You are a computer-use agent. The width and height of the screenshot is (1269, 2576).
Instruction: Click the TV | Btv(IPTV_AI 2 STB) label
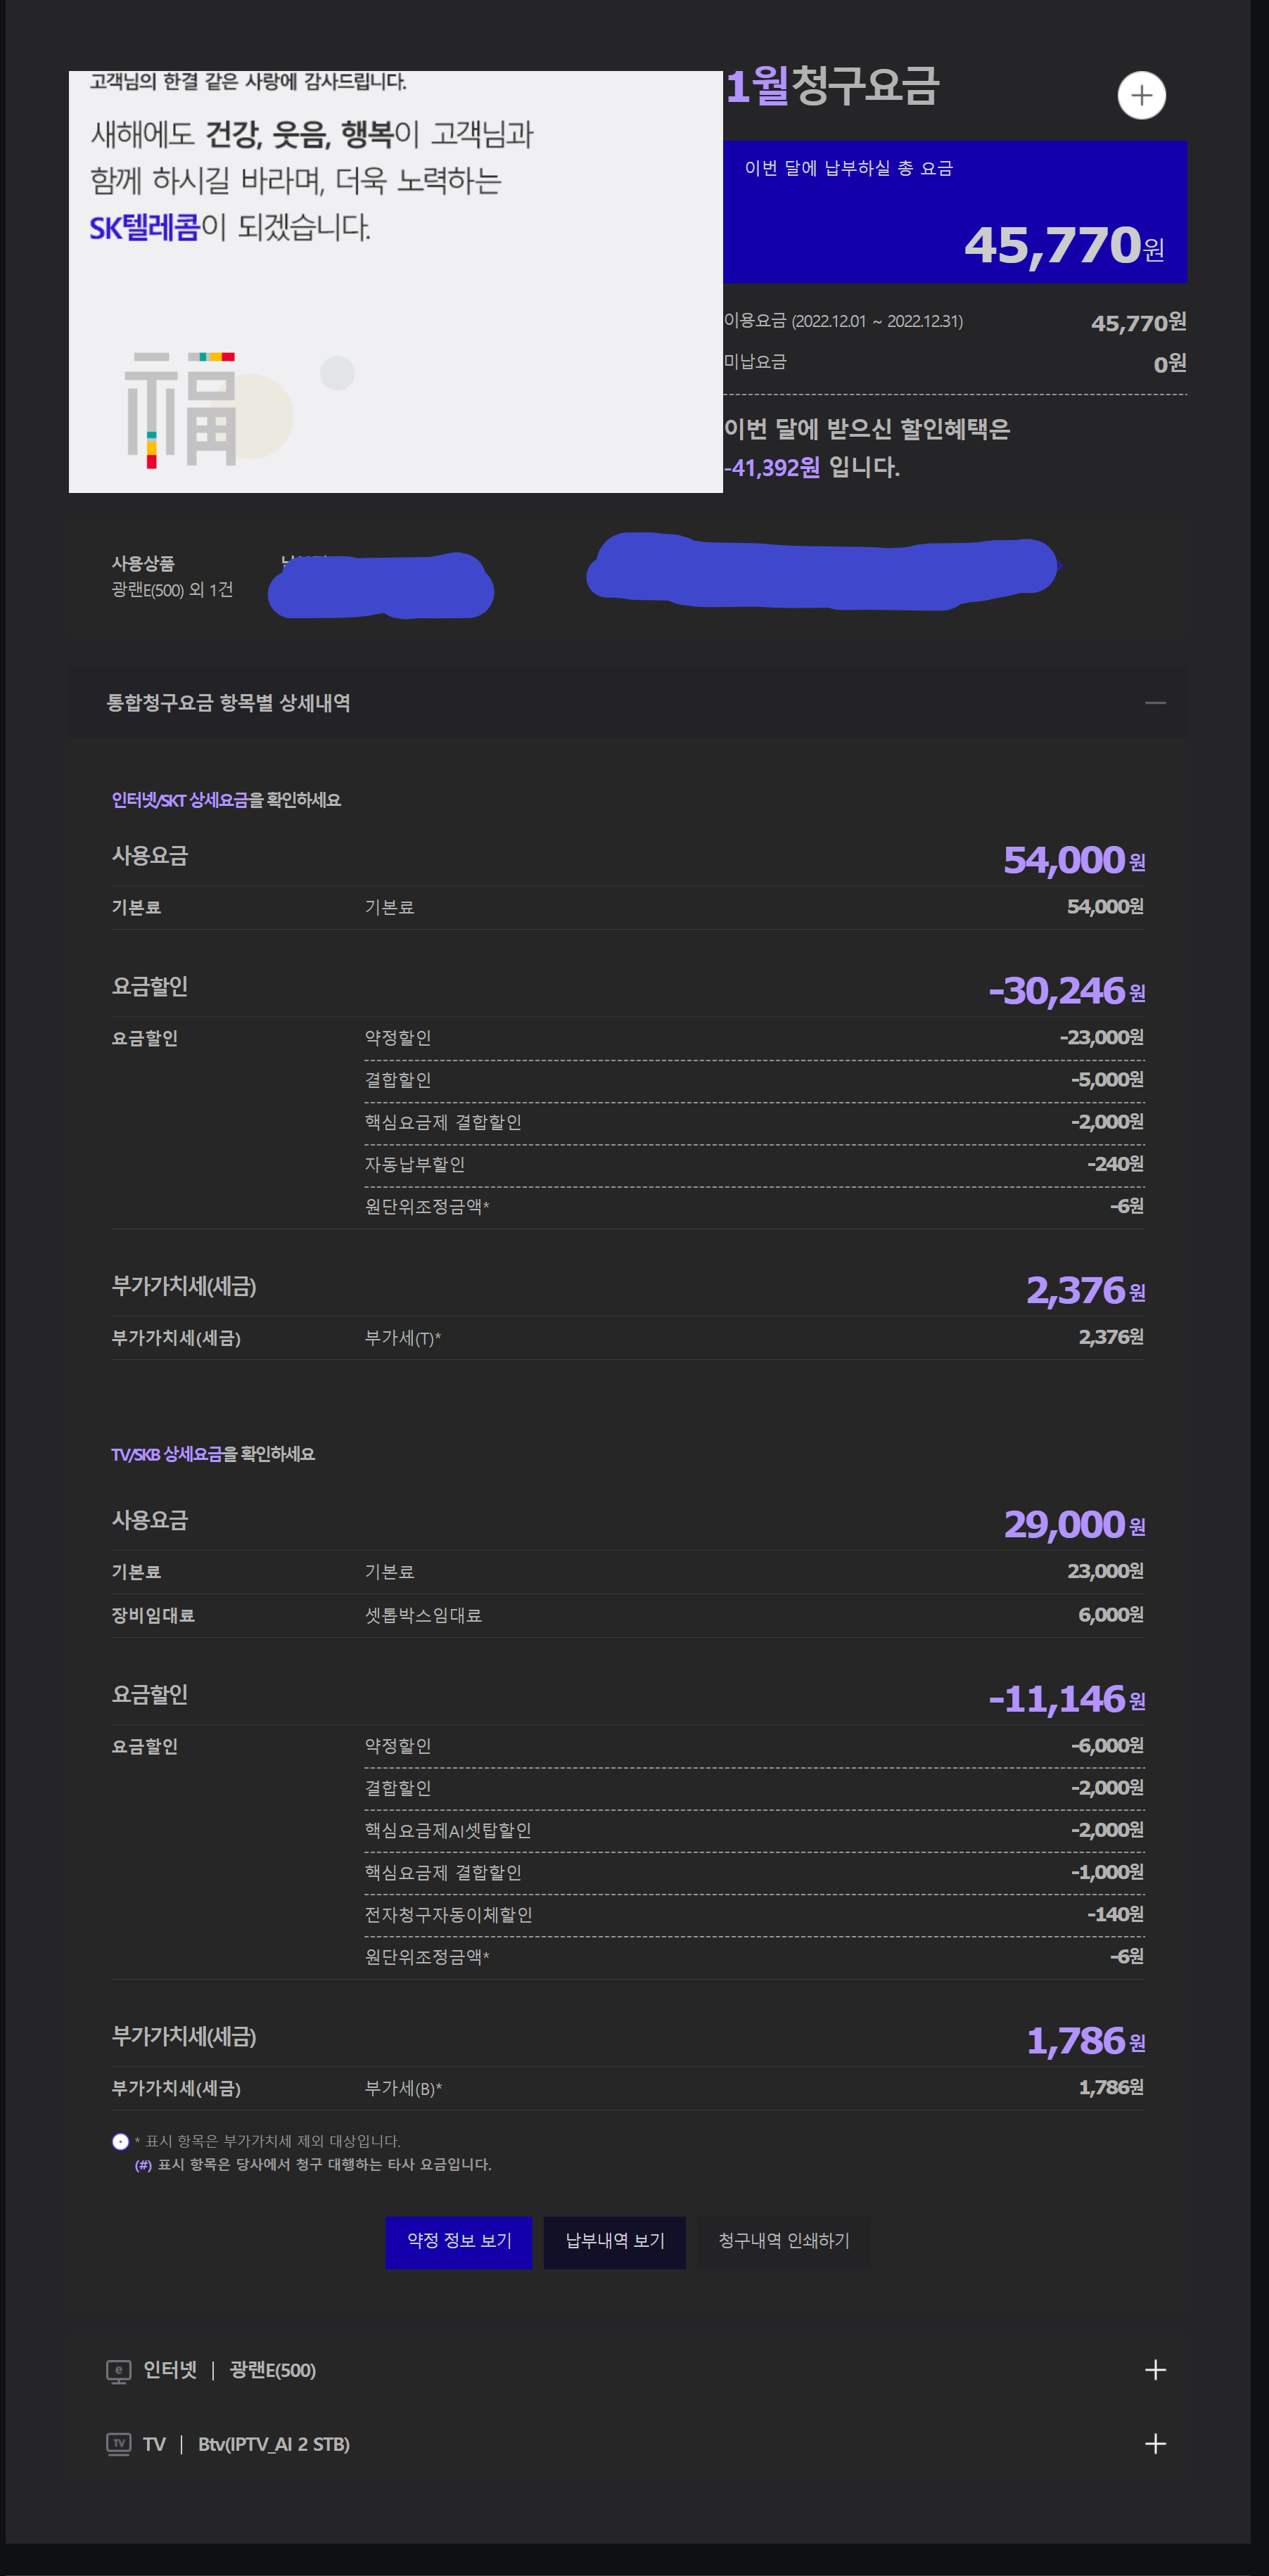[246, 2444]
